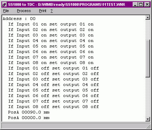Click the 'PosA 00090.0 mm' line
The image size is (152, 130).
pos(29,112)
